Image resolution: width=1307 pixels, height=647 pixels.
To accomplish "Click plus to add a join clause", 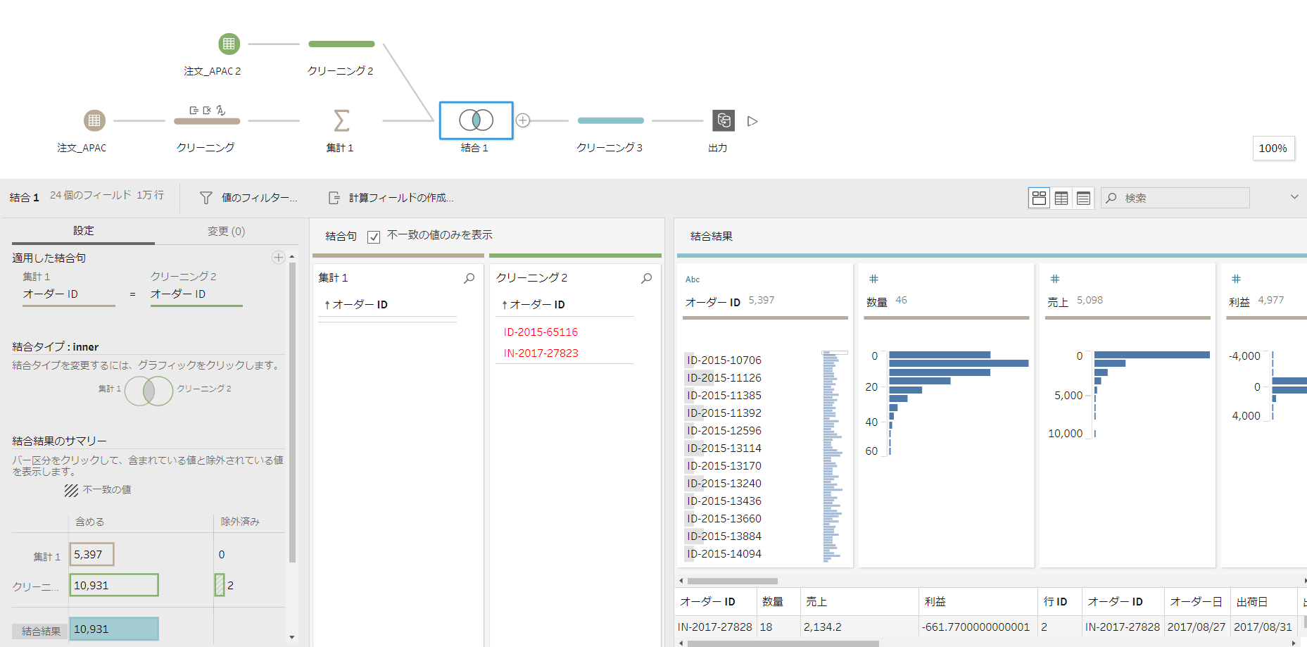I will tap(278, 258).
